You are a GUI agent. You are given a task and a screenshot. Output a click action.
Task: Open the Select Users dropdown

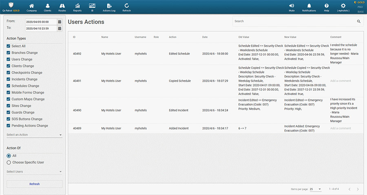pos(34,172)
